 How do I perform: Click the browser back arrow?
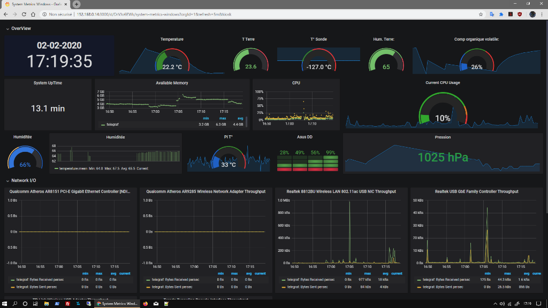point(6,14)
